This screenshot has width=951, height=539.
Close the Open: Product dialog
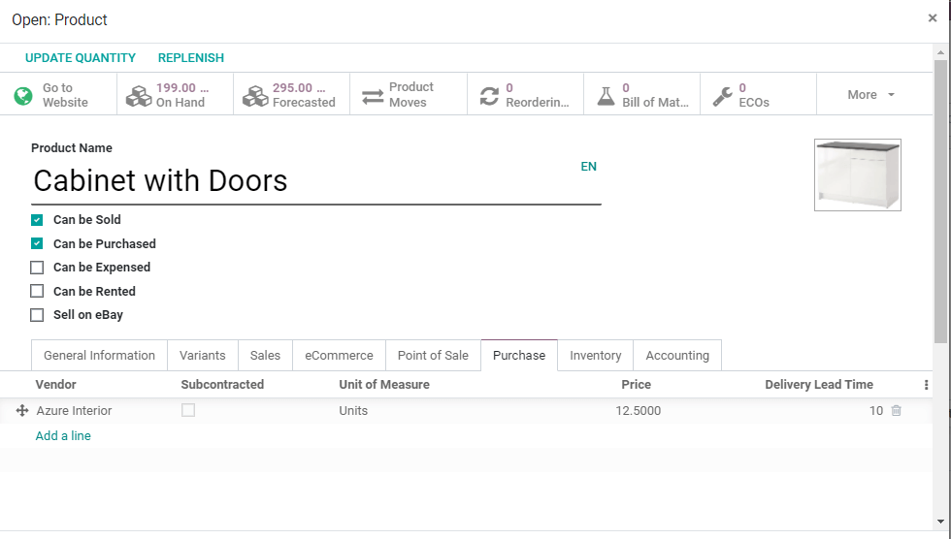[933, 18]
